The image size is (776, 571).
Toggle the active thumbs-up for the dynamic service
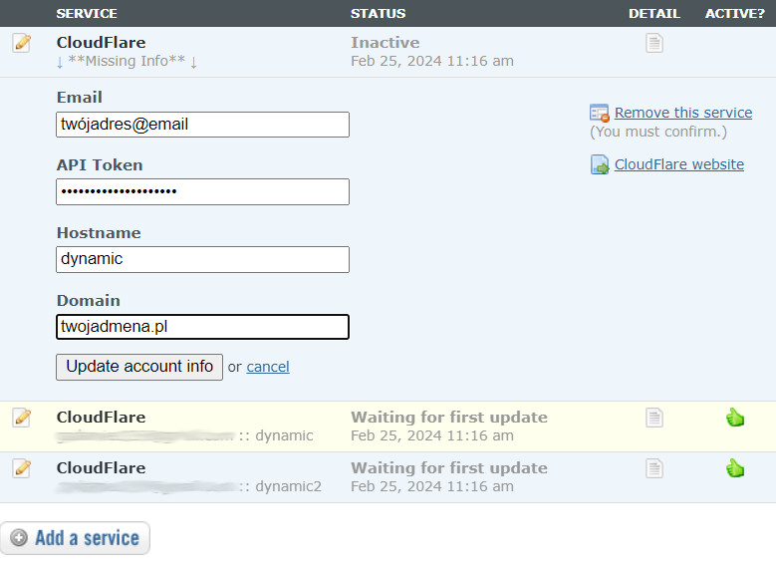tap(735, 418)
